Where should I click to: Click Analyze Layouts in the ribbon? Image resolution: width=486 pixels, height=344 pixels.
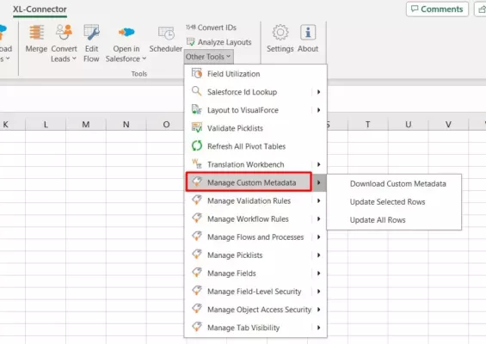coord(218,42)
